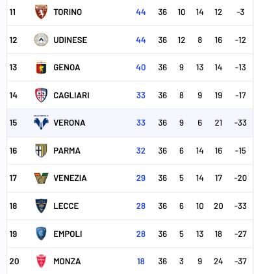Image resolution: width=254 pixels, height=274 pixels.
Task: Click Cagliari's 33 points value
Action: 141,96
